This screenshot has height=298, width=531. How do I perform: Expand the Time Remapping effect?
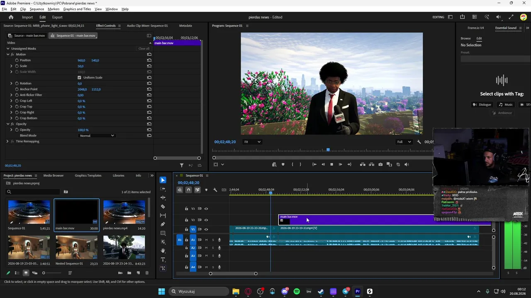pos(7,142)
